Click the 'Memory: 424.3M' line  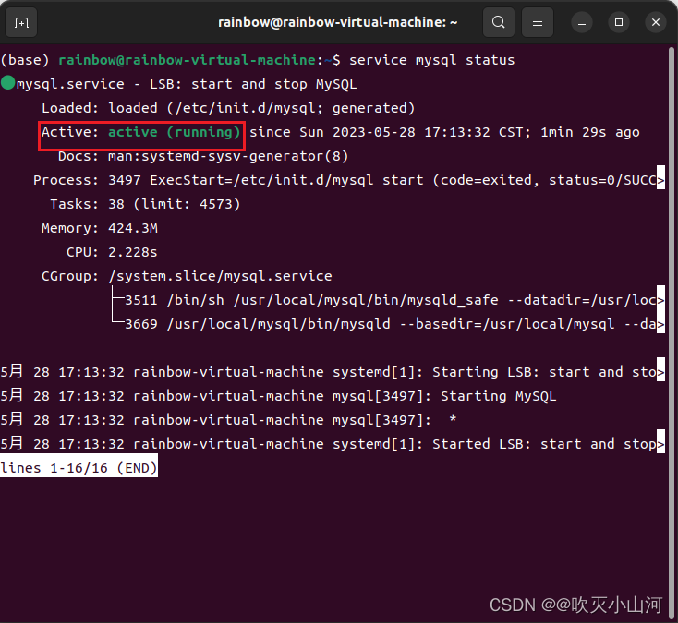coord(100,228)
